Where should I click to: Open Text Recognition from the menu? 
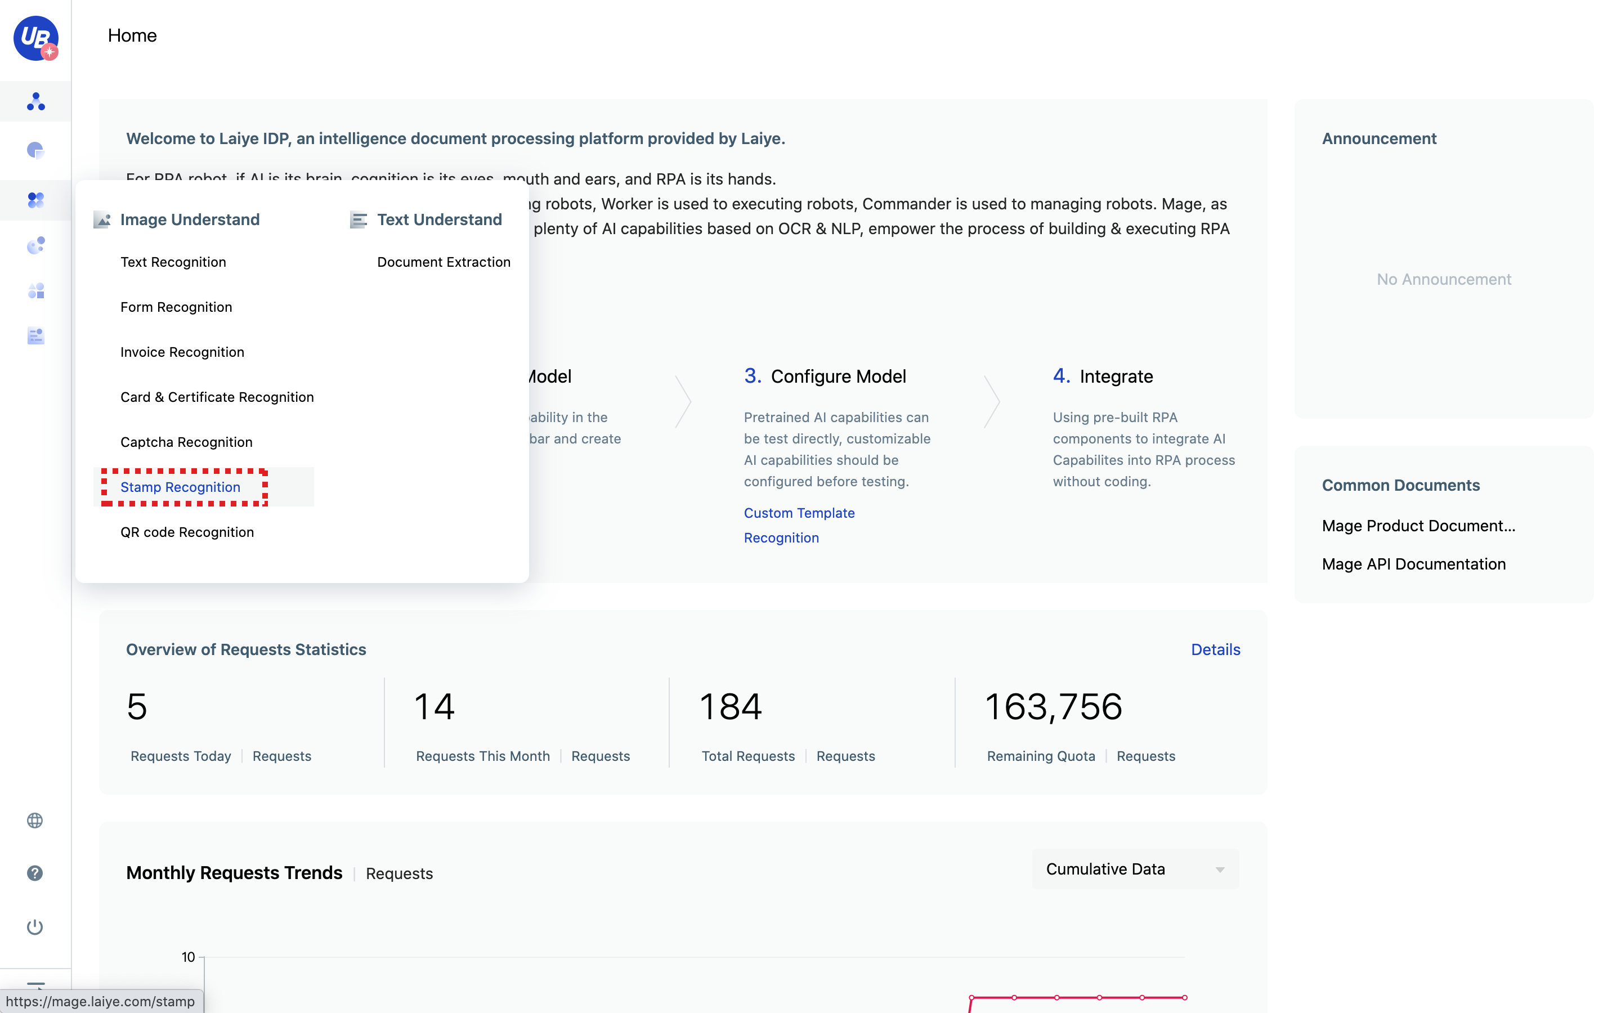pos(173,262)
